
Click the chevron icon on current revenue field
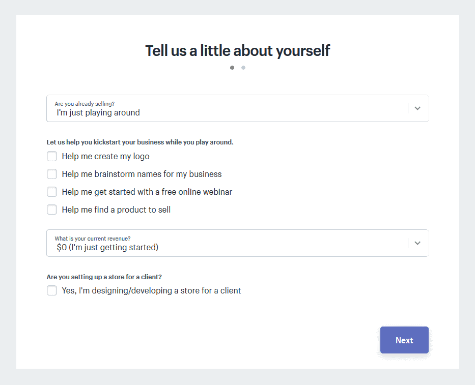(417, 243)
